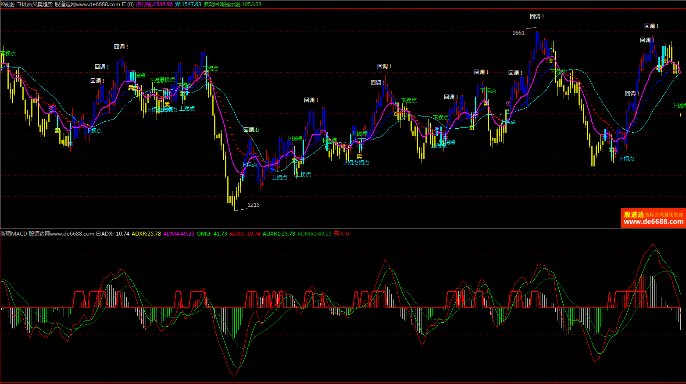This screenshot has width=686, height=384.
Task: Click the 日 box before ADX in MACD header
Action: (x=98, y=234)
